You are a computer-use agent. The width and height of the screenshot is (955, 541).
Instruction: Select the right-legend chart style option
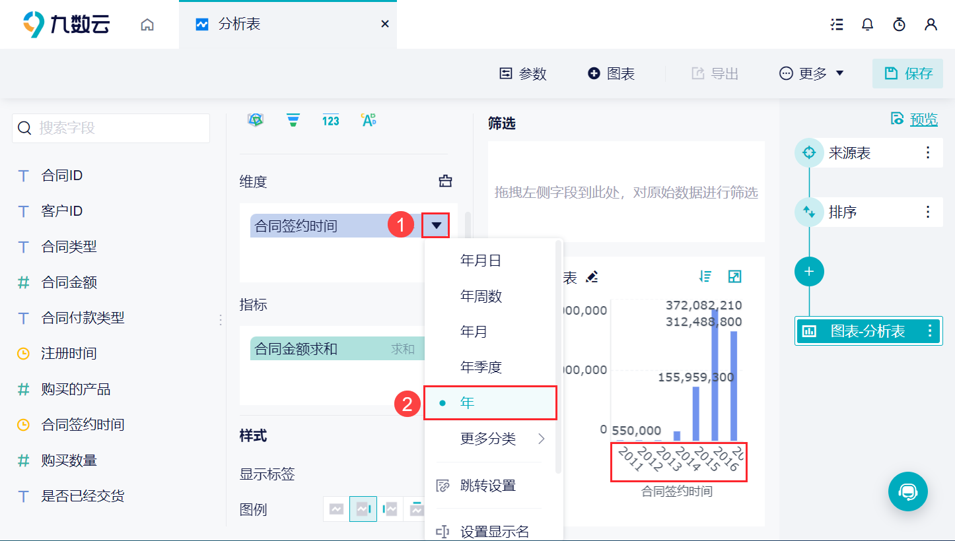pyautogui.click(x=363, y=509)
